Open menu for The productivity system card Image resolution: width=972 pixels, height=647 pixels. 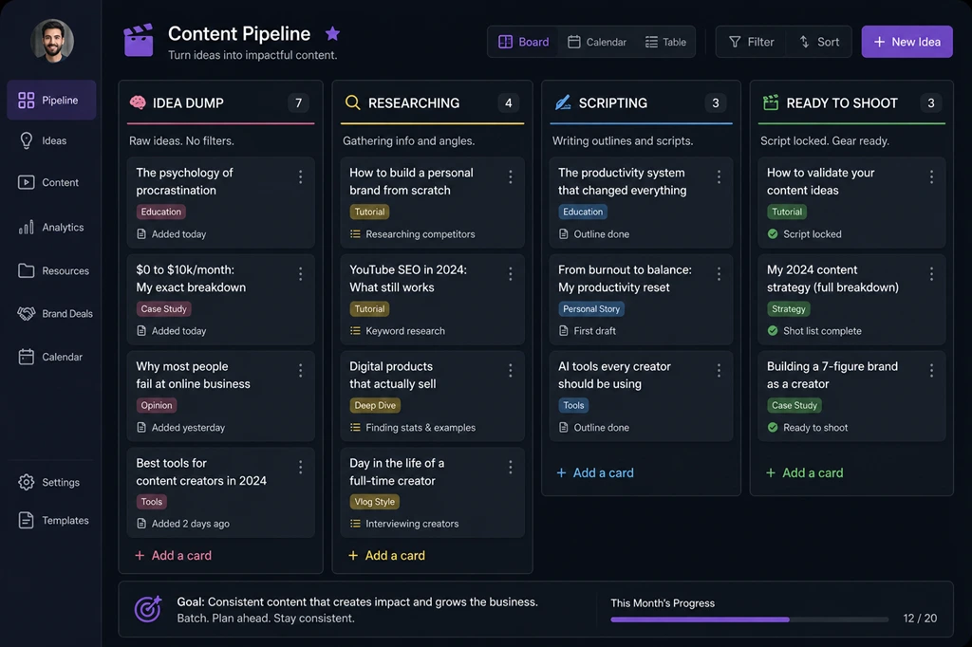point(720,176)
